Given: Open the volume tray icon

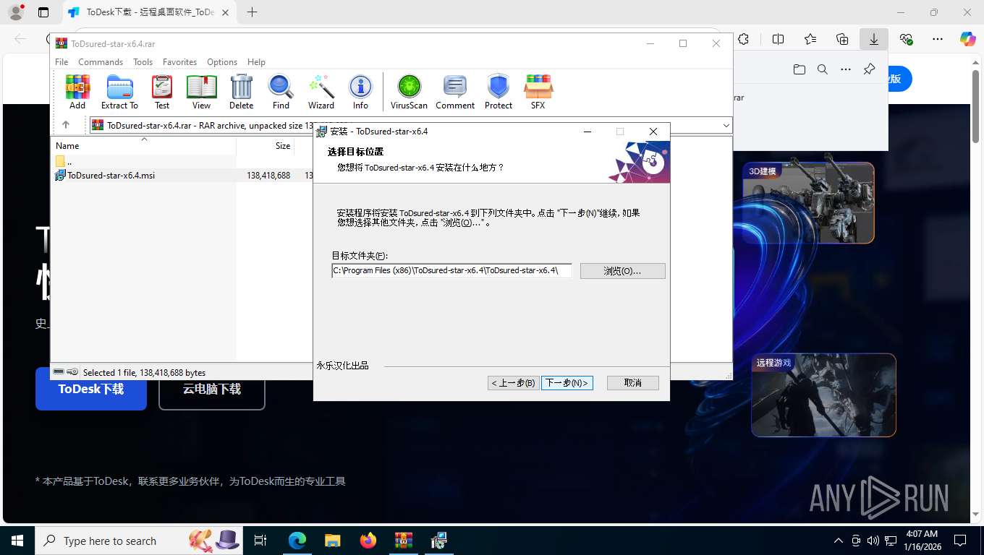Looking at the screenshot, I should point(873,541).
